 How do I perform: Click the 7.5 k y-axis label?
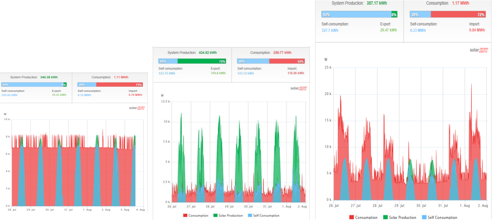point(166,142)
